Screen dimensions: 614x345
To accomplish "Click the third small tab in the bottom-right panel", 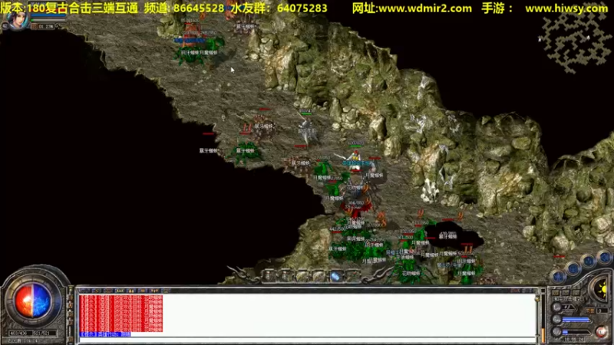I will tap(576, 293).
